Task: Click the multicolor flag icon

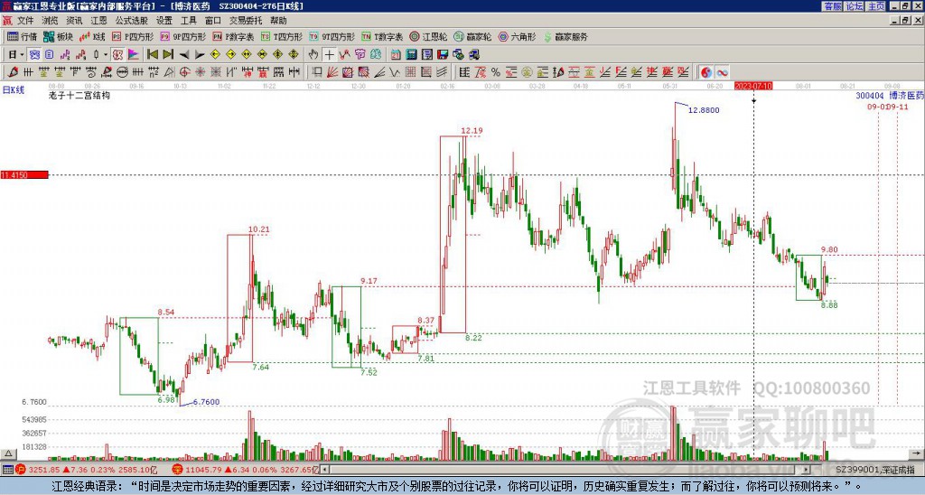Action: [134, 54]
